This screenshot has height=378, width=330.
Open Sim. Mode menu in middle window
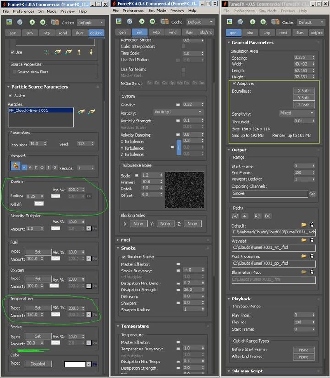click(x=157, y=11)
